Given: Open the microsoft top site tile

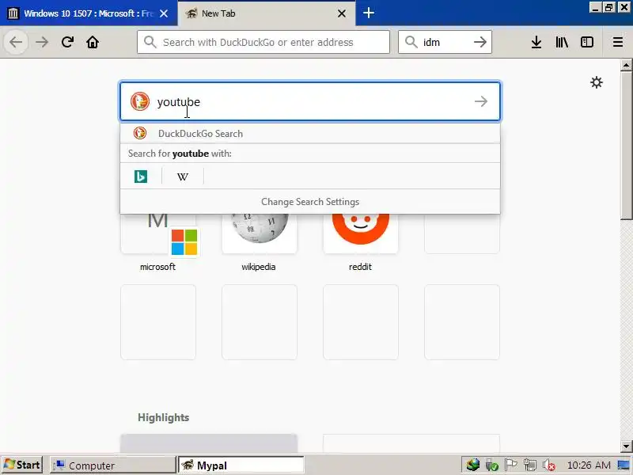Looking at the screenshot, I should 157,234.
